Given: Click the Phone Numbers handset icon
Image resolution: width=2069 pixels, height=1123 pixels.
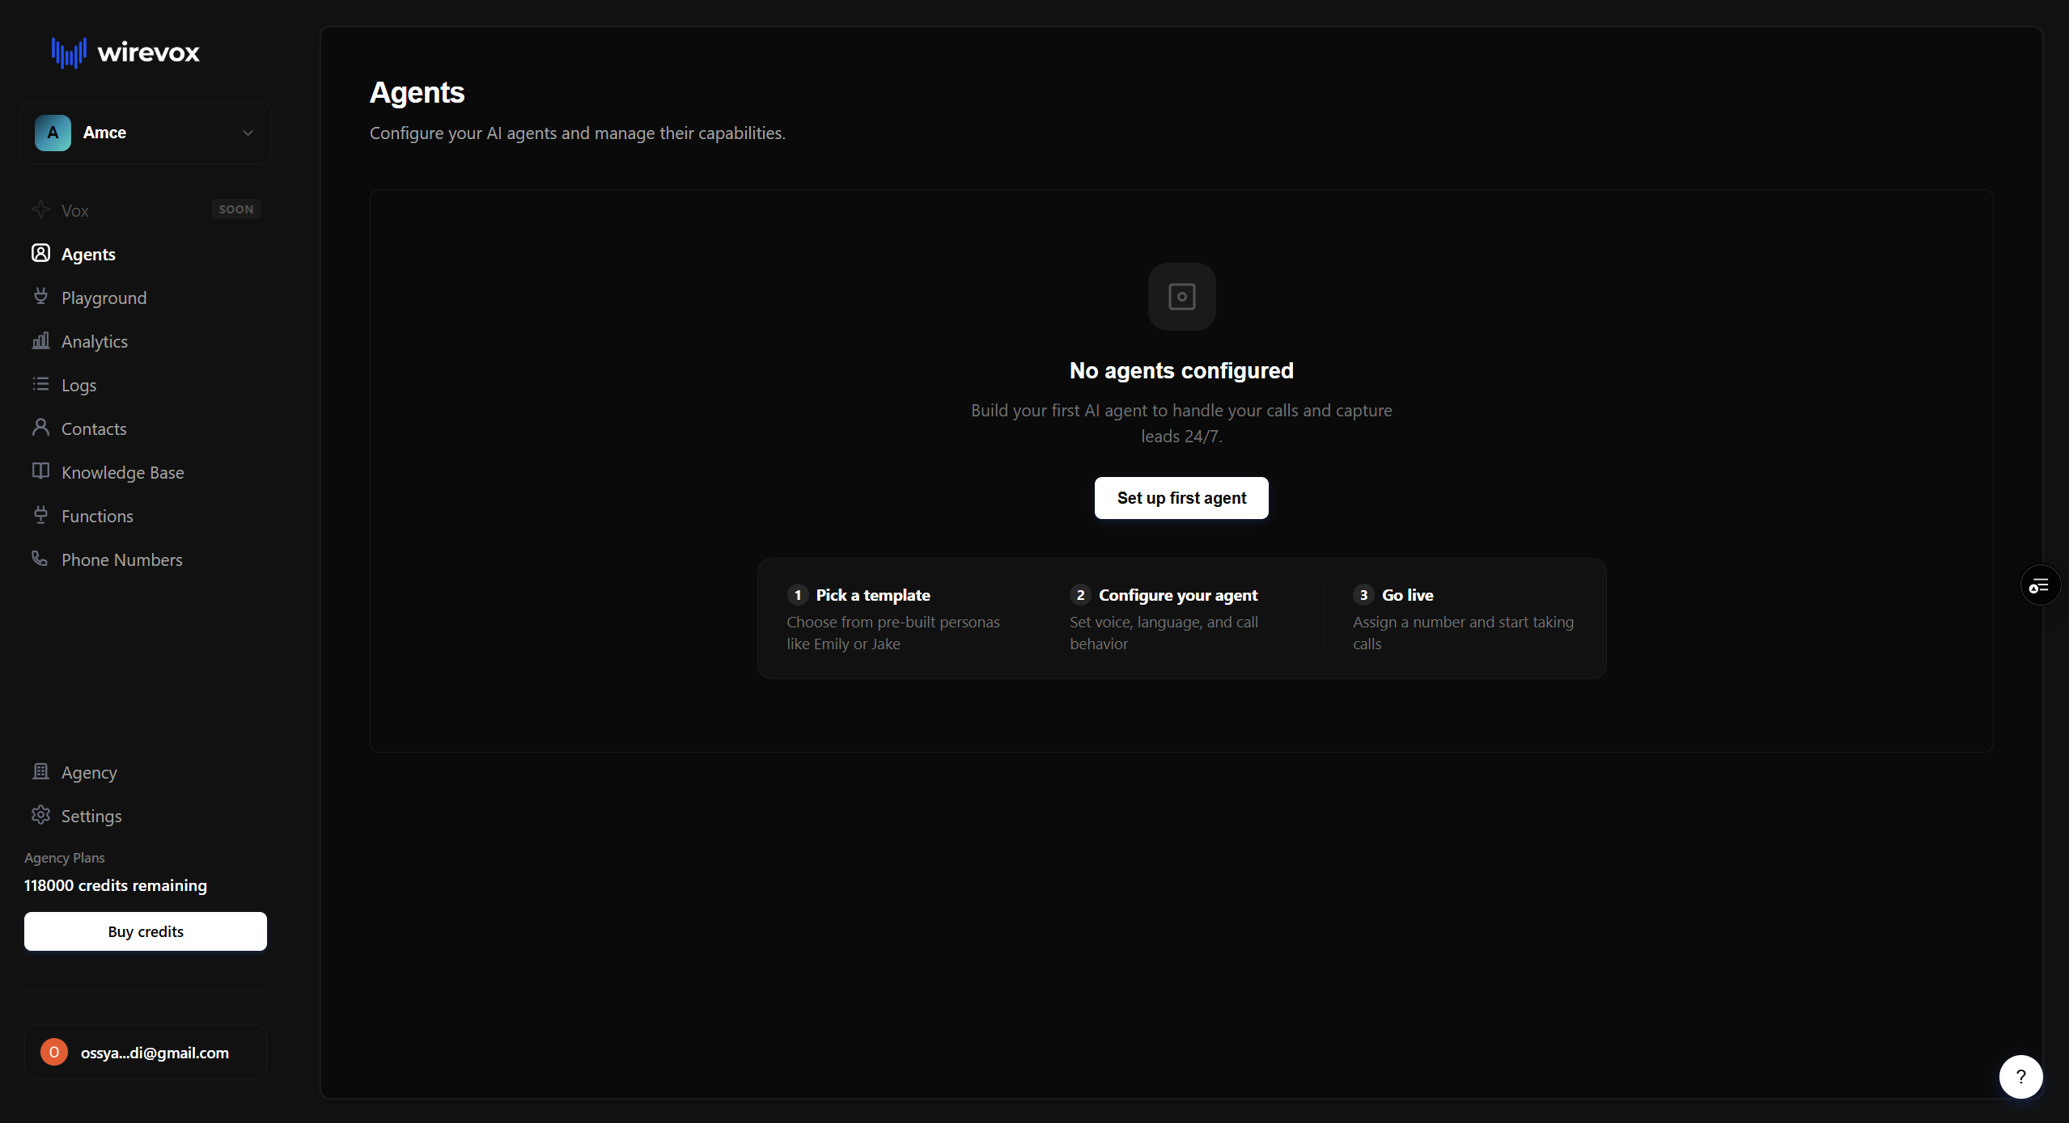Looking at the screenshot, I should pos(40,559).
